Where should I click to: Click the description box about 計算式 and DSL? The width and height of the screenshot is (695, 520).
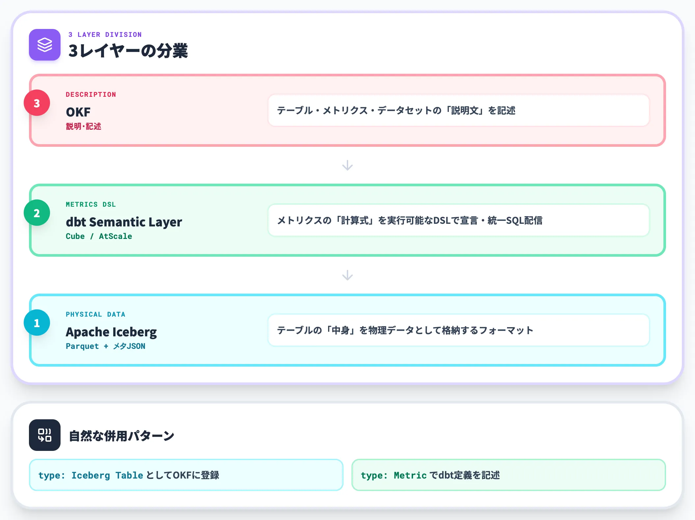click(459, 220)
